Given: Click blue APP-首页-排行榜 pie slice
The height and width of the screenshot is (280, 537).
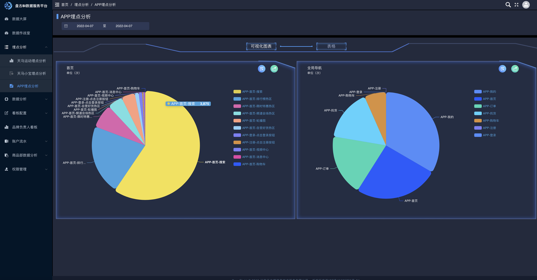Looking at the screenshot, I should pos(113,155).
